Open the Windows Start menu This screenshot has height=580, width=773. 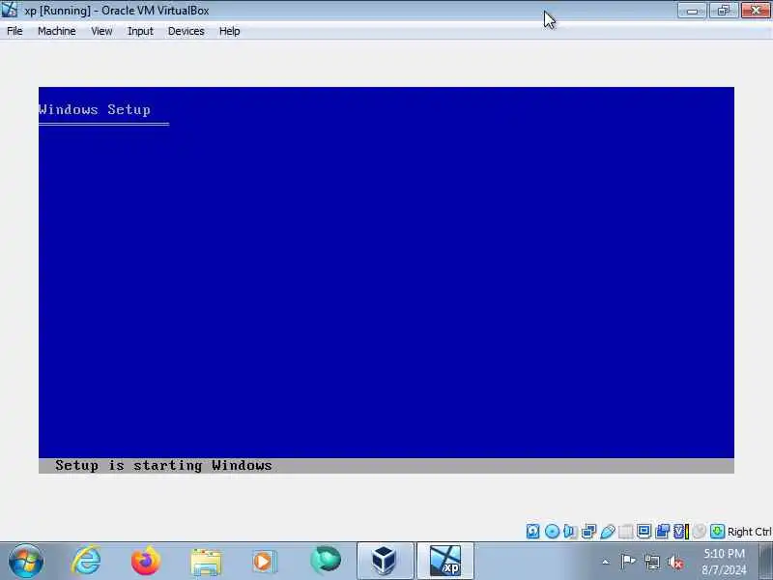pyautogui.click(x=26, y=561)
